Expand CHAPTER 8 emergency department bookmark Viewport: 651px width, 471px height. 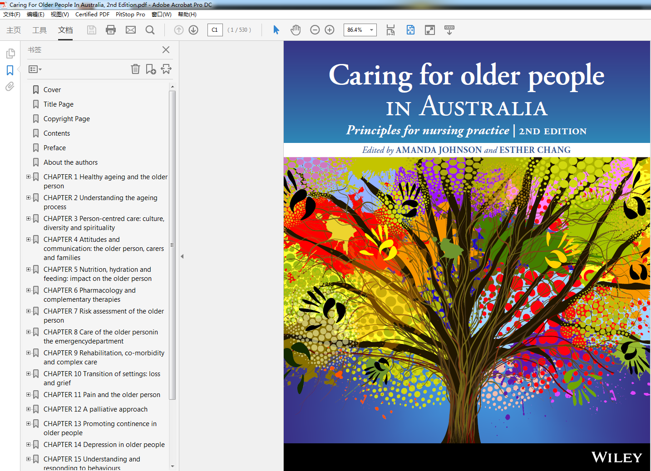tap(28, 332)
